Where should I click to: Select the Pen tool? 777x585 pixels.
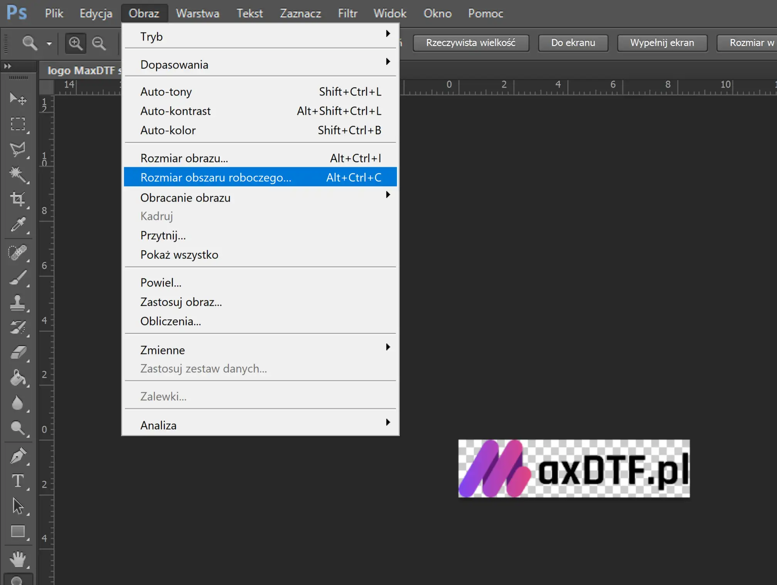point(18,456)
